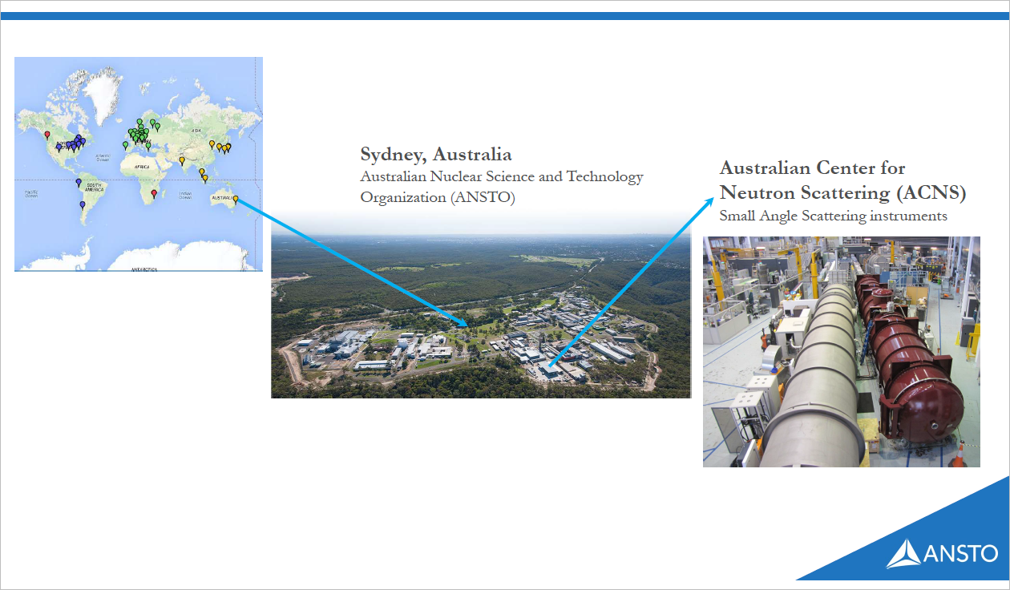Click the "Australian Center for Neutron Scattering (ACNS)" heading
The height and width of the screenshot is (590, 1010).
(842, 180)
